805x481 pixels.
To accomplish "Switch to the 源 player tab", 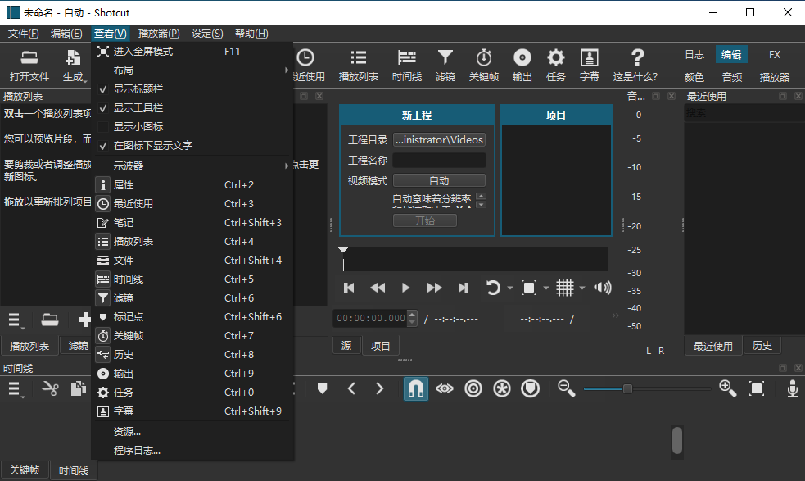I will 346,345.
